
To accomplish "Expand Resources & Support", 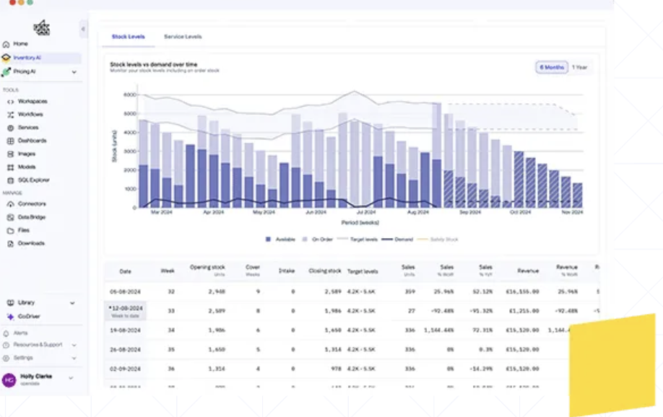I will 74,345.
